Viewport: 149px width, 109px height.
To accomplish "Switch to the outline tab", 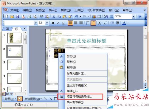I will point(7,29).
